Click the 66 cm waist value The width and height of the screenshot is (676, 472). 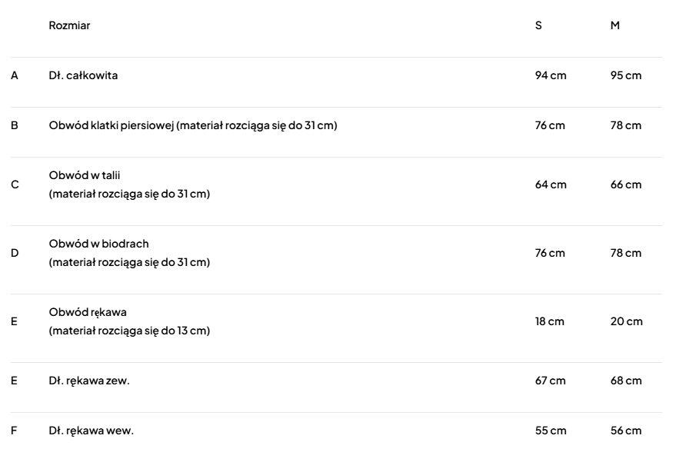pos(626,184)
